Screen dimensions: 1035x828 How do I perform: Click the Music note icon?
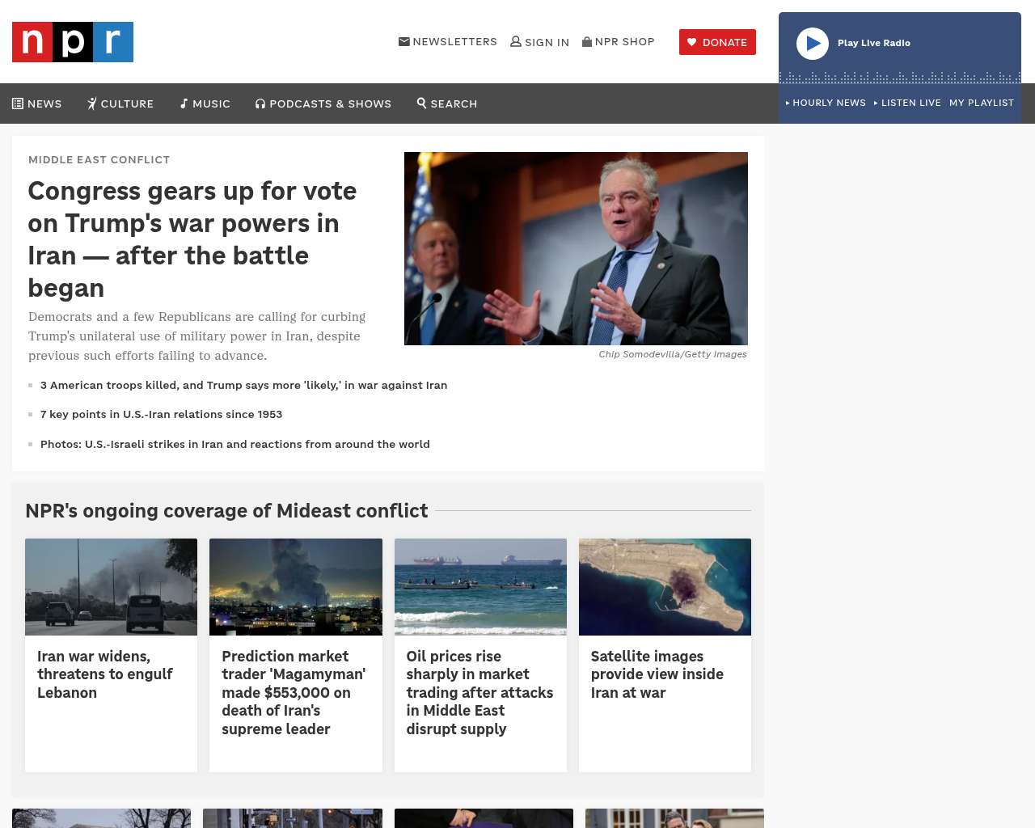[x=184, y=103]
